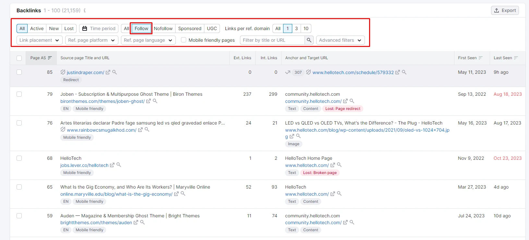Click magnifier icon beside rainbowcsmugalkhod.com
This screenshot has height=240, width=529.
pos(147,129)
